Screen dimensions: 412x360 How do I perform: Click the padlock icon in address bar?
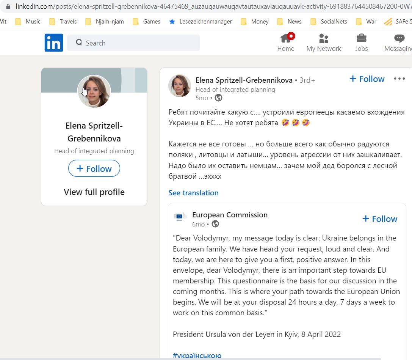[8, 6]
